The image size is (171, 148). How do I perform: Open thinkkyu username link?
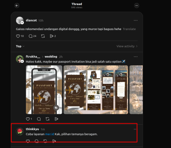coord(32,129)
